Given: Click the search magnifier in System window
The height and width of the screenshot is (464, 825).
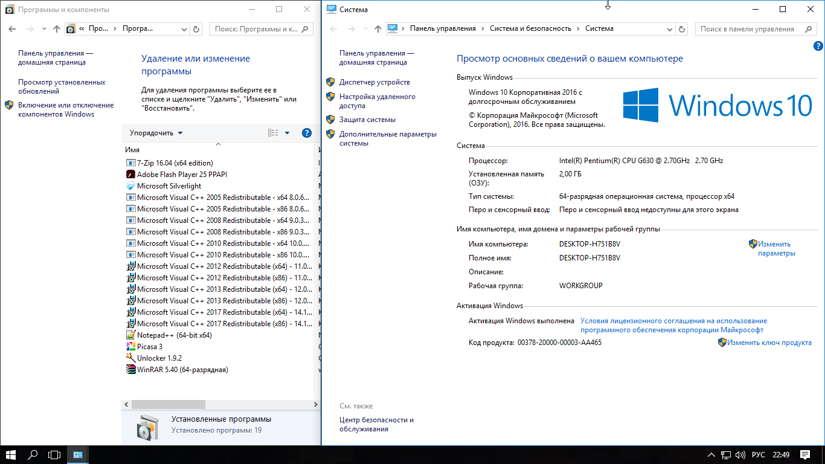Looking at the screenshot, I should [x=809, y=28].
